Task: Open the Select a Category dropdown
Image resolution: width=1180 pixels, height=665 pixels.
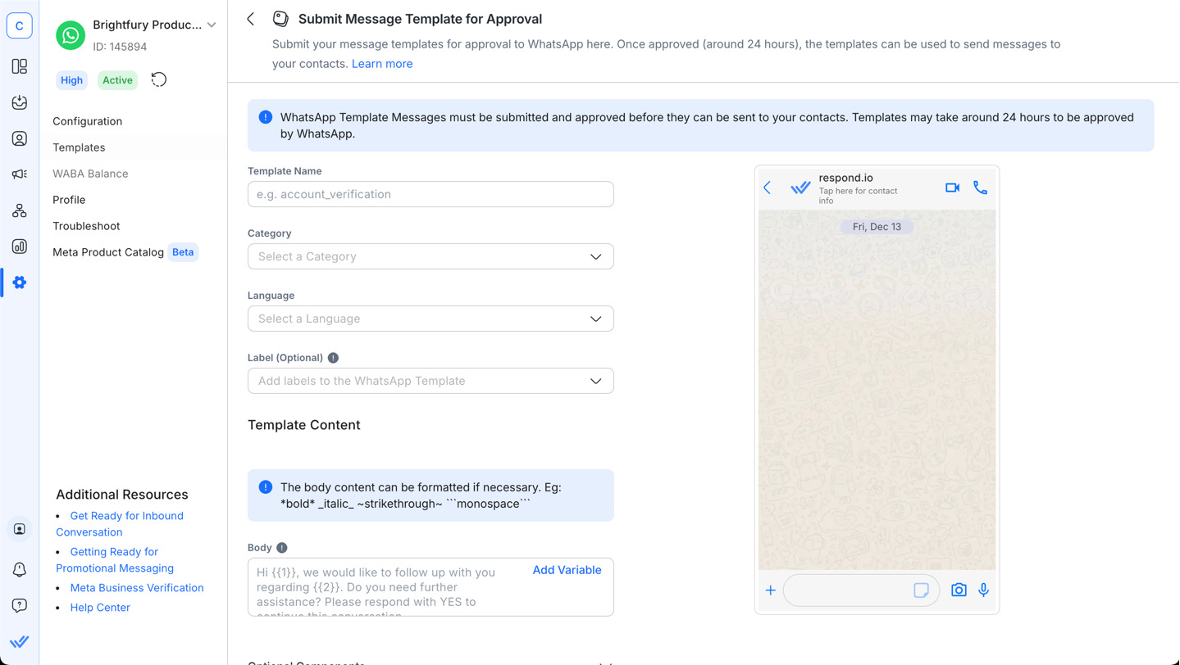Action: coord(431,256)
